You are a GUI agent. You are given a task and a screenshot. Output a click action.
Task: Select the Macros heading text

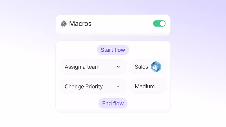(80, 24)
